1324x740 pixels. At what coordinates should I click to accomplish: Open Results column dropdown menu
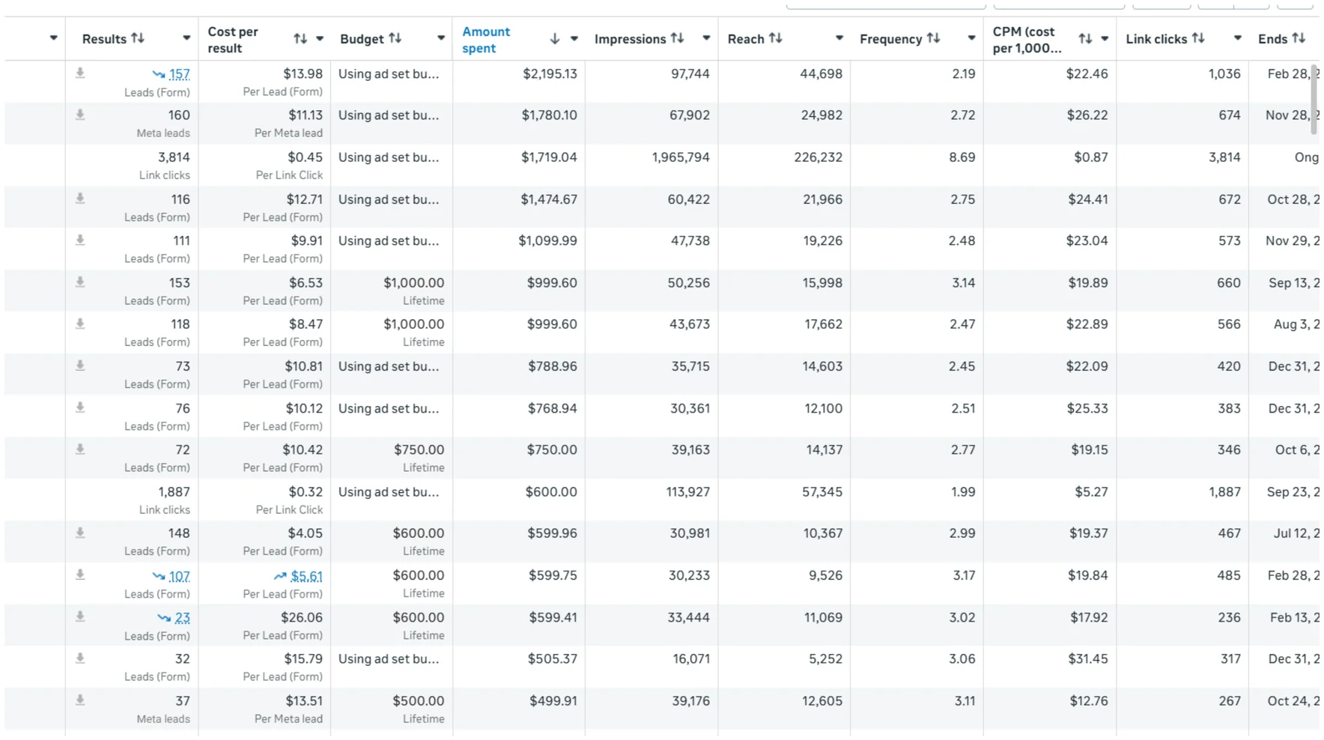point(186,38)
